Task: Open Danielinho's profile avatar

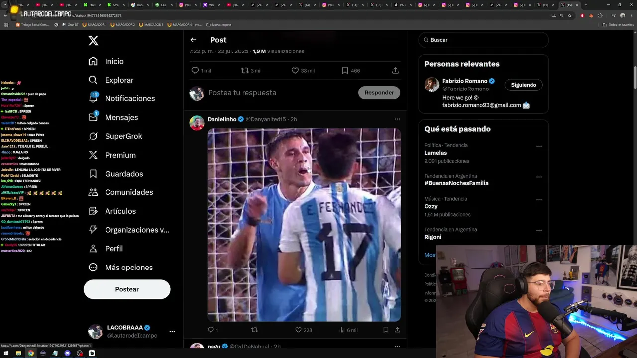Action: pyautogui.click(x=197, y=123)
